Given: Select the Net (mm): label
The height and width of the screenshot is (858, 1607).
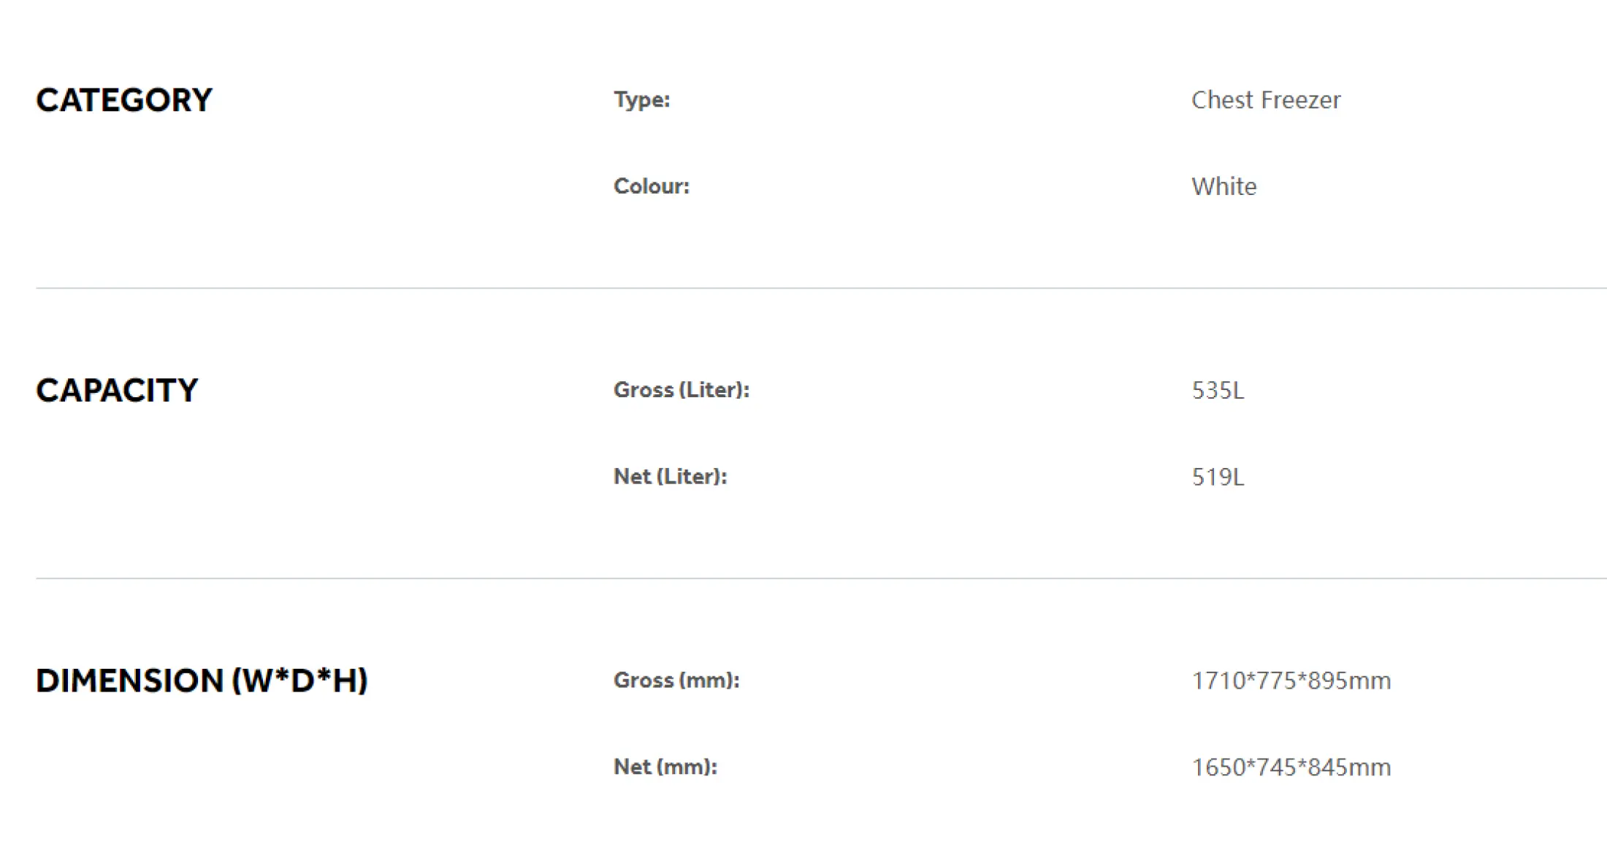Looking at the screenshot, I should click(665, 767).
